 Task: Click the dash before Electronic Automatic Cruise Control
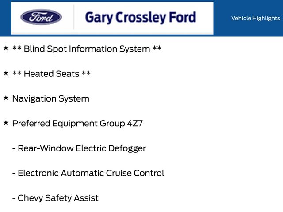coord(14,174)
